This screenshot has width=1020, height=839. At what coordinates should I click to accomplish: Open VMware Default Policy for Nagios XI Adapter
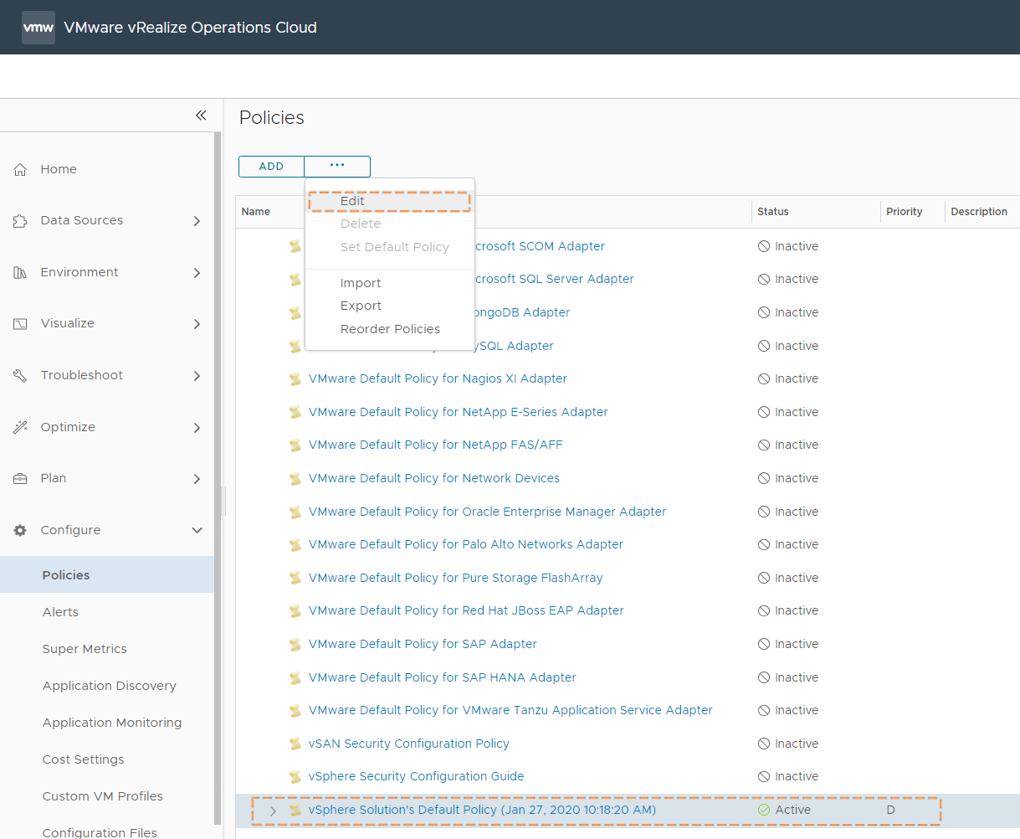438,378
